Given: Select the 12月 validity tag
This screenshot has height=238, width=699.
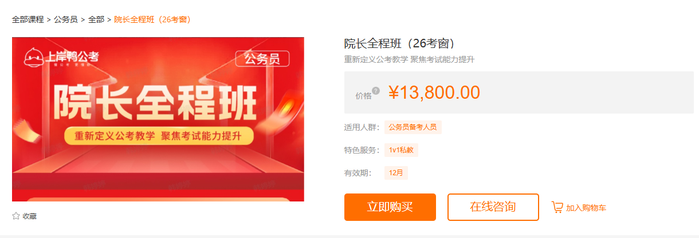Looking at the screenshot, I should tap(396, 173).
